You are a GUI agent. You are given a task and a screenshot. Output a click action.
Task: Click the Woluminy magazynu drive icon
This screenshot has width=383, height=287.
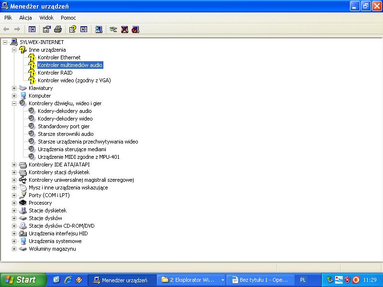23,249
